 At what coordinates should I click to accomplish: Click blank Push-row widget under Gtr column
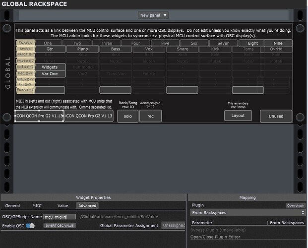click(50, 90)
